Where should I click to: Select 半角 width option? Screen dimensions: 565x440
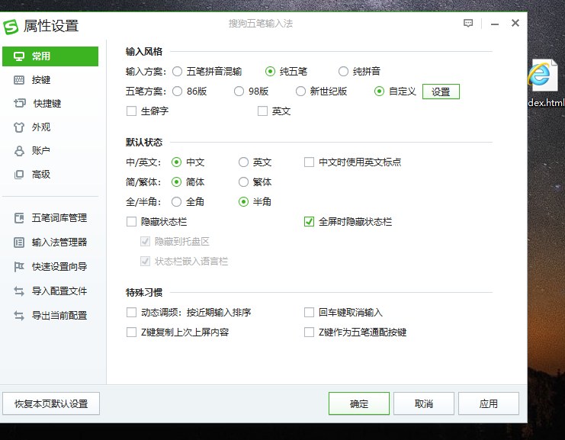[243, 202]
